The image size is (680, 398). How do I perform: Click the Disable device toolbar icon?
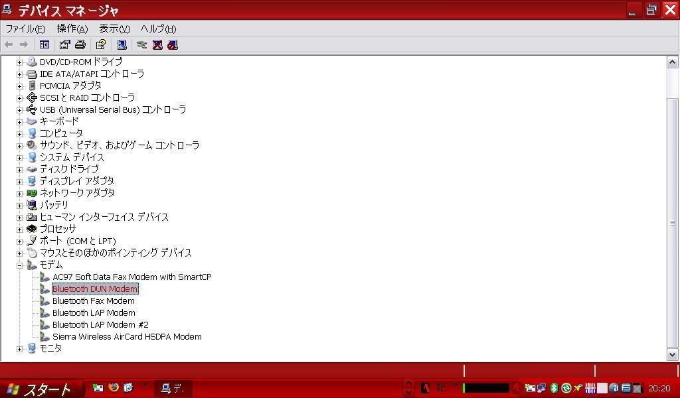[x=173, y=44]
